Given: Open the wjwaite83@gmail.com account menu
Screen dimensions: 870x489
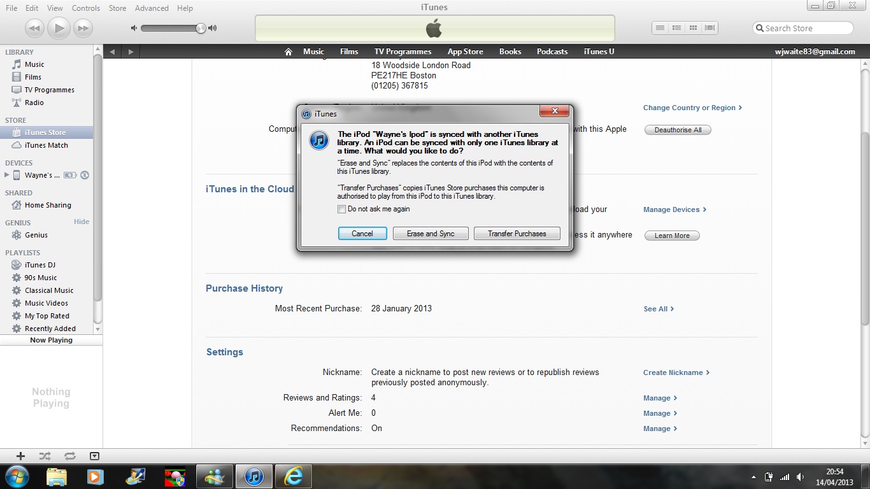Looking at the screenshot, I should click(815, 52).
